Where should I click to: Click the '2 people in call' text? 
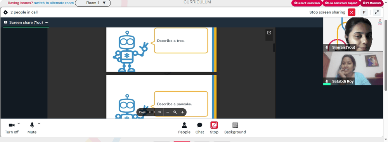[24, 12]
